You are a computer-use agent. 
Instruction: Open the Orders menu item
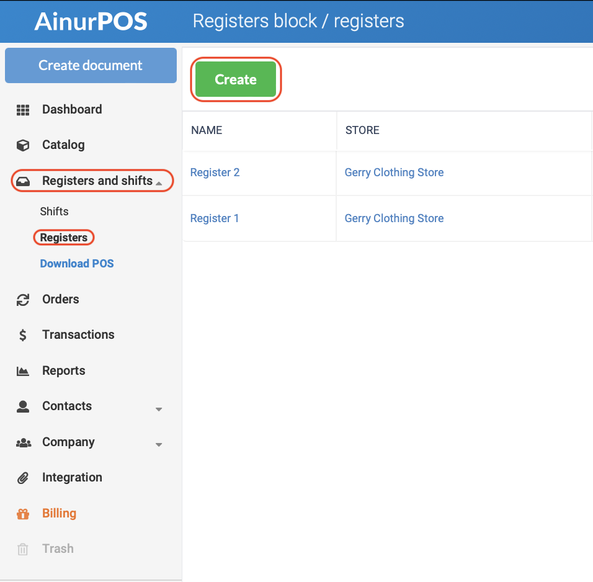click(61, 299)
